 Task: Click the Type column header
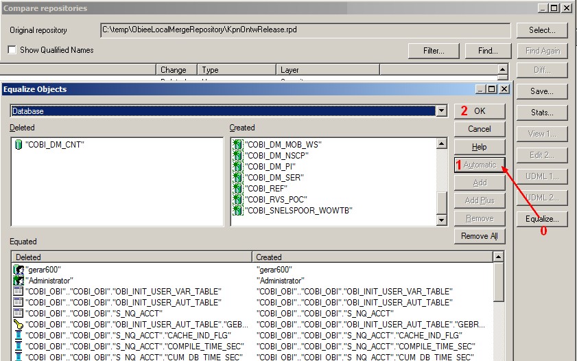coord(237,70)
